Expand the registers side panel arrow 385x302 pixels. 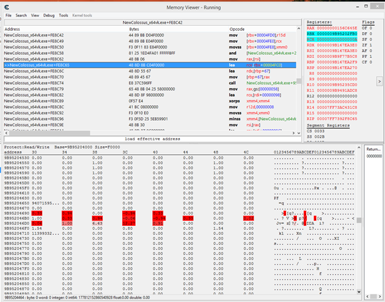point(379,81)
